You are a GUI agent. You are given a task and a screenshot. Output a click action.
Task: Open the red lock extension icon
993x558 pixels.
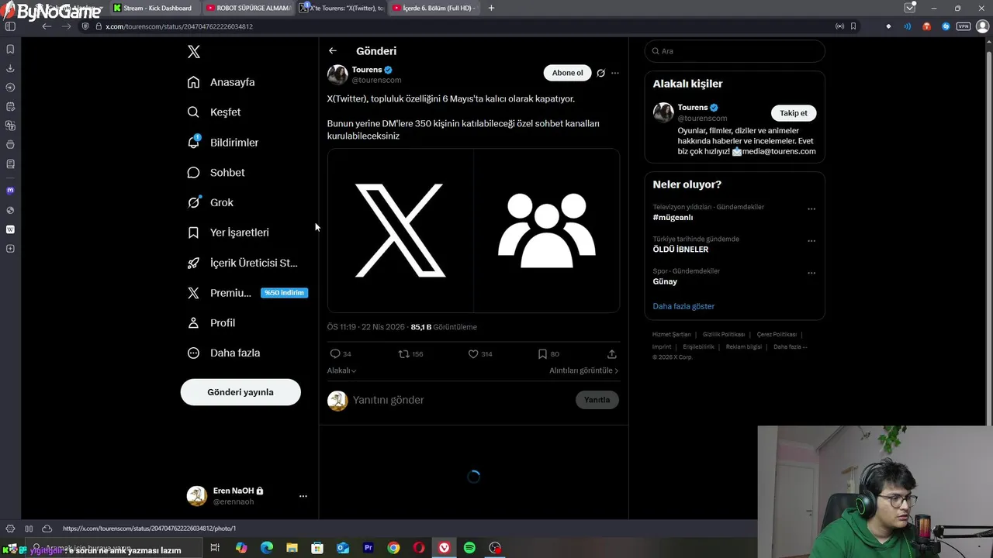point(926,26)
